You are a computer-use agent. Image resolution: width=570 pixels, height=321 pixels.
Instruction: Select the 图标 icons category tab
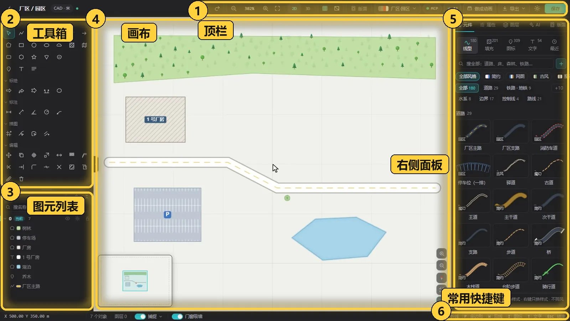(511, 45)
